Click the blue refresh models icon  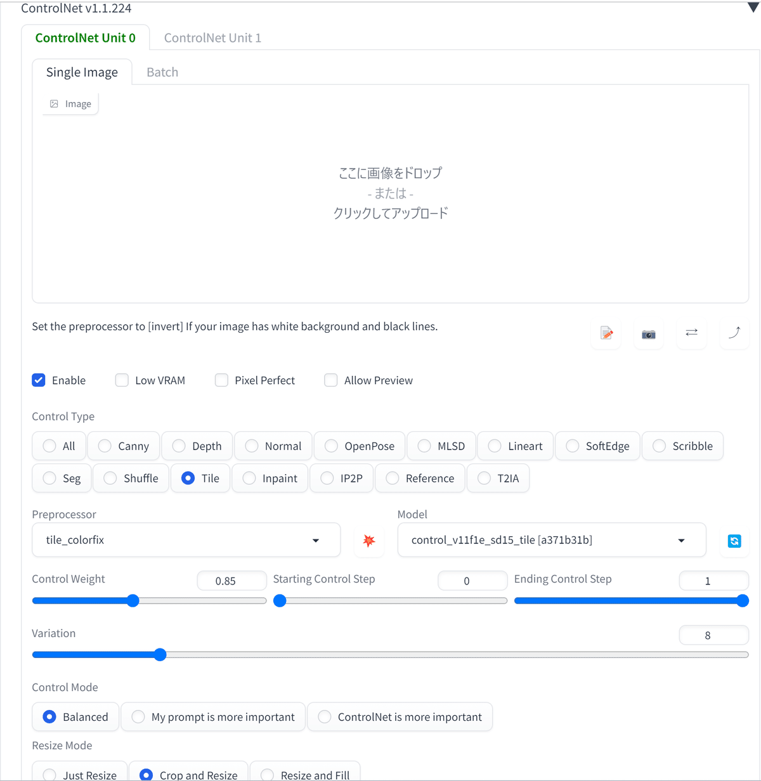pyautogui.click(x=734, y=541)
